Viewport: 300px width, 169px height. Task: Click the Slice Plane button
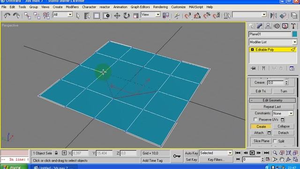tap(261, 141)
